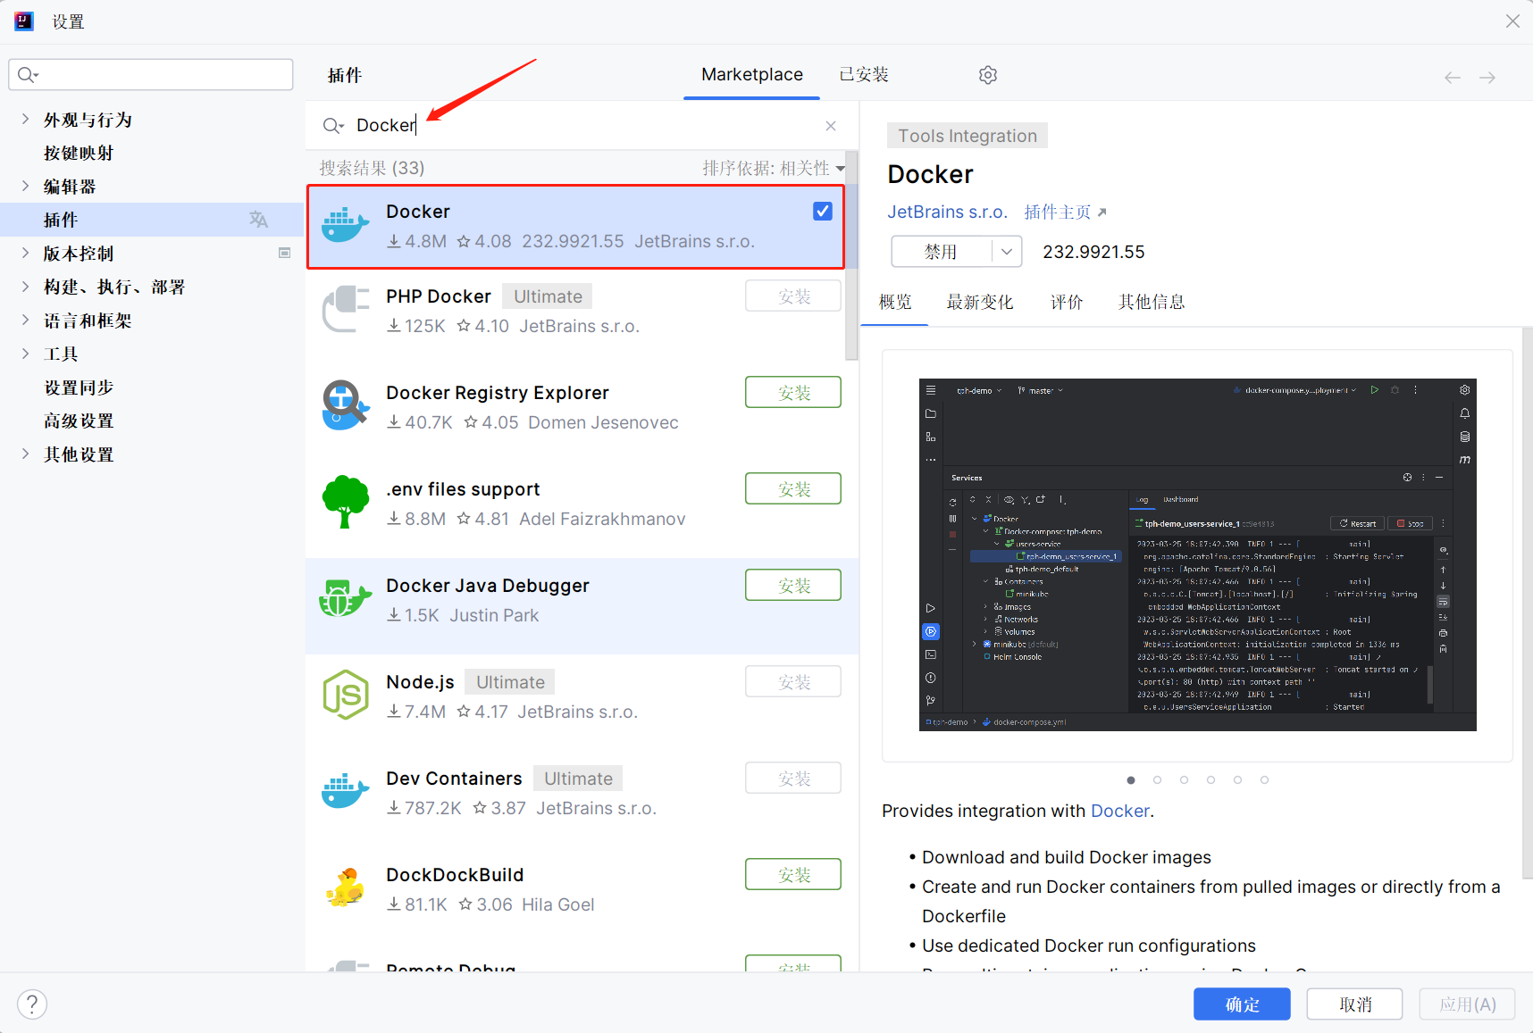
Task: Focus the plugin search field containing Docker
Action: click(x=581, y=126)
